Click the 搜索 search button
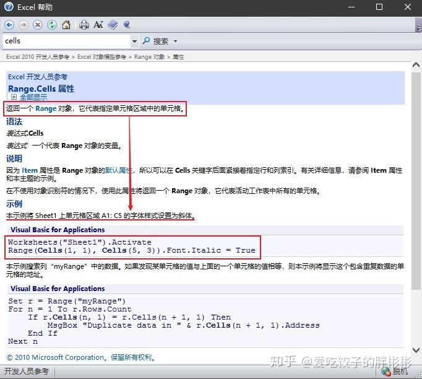 161,41
